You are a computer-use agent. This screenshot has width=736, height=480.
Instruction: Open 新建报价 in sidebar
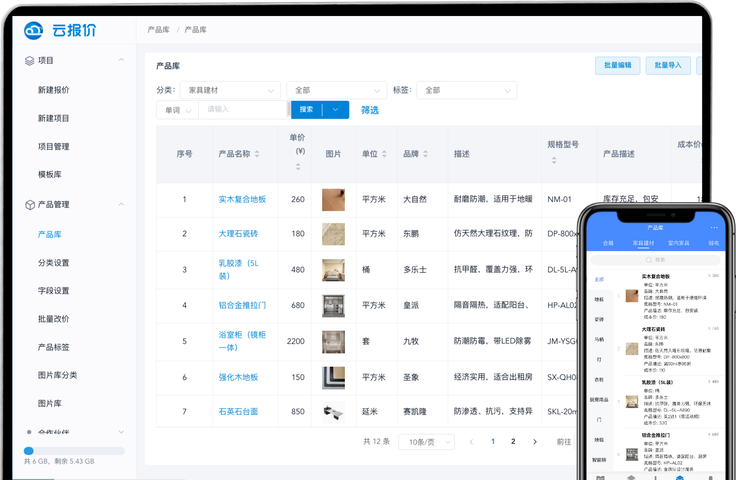54,90
